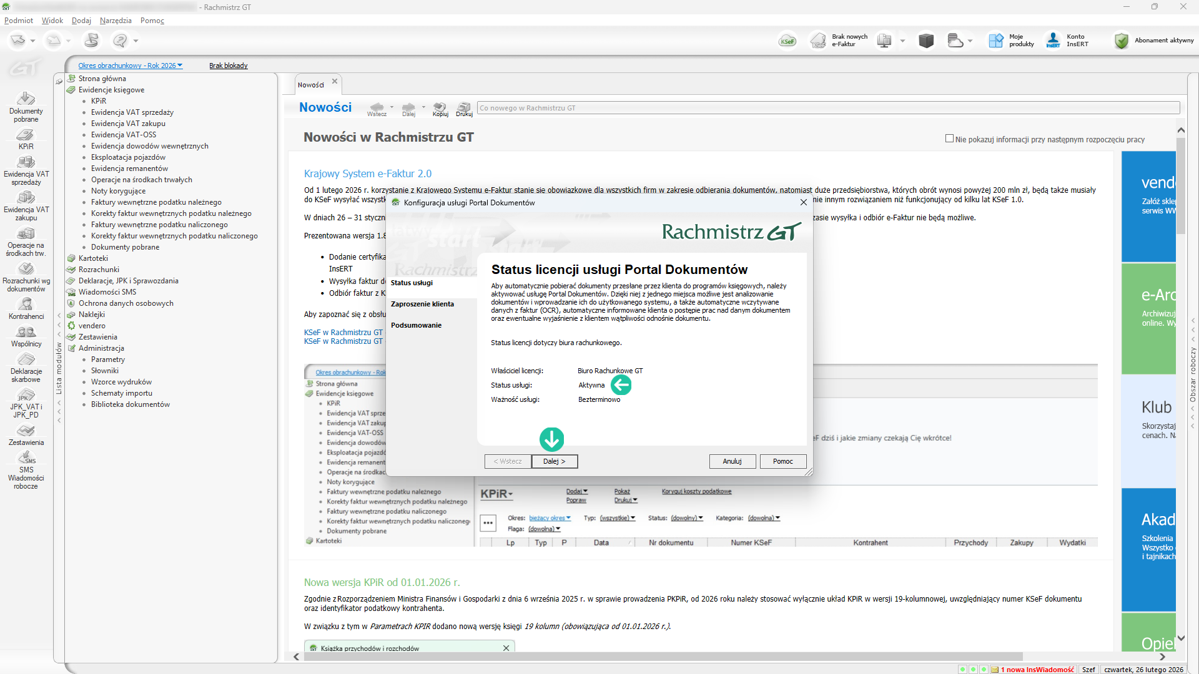Click the Dalej button in wizard
The height and width of the screenshot is (674, 1199).
(554, 461)
